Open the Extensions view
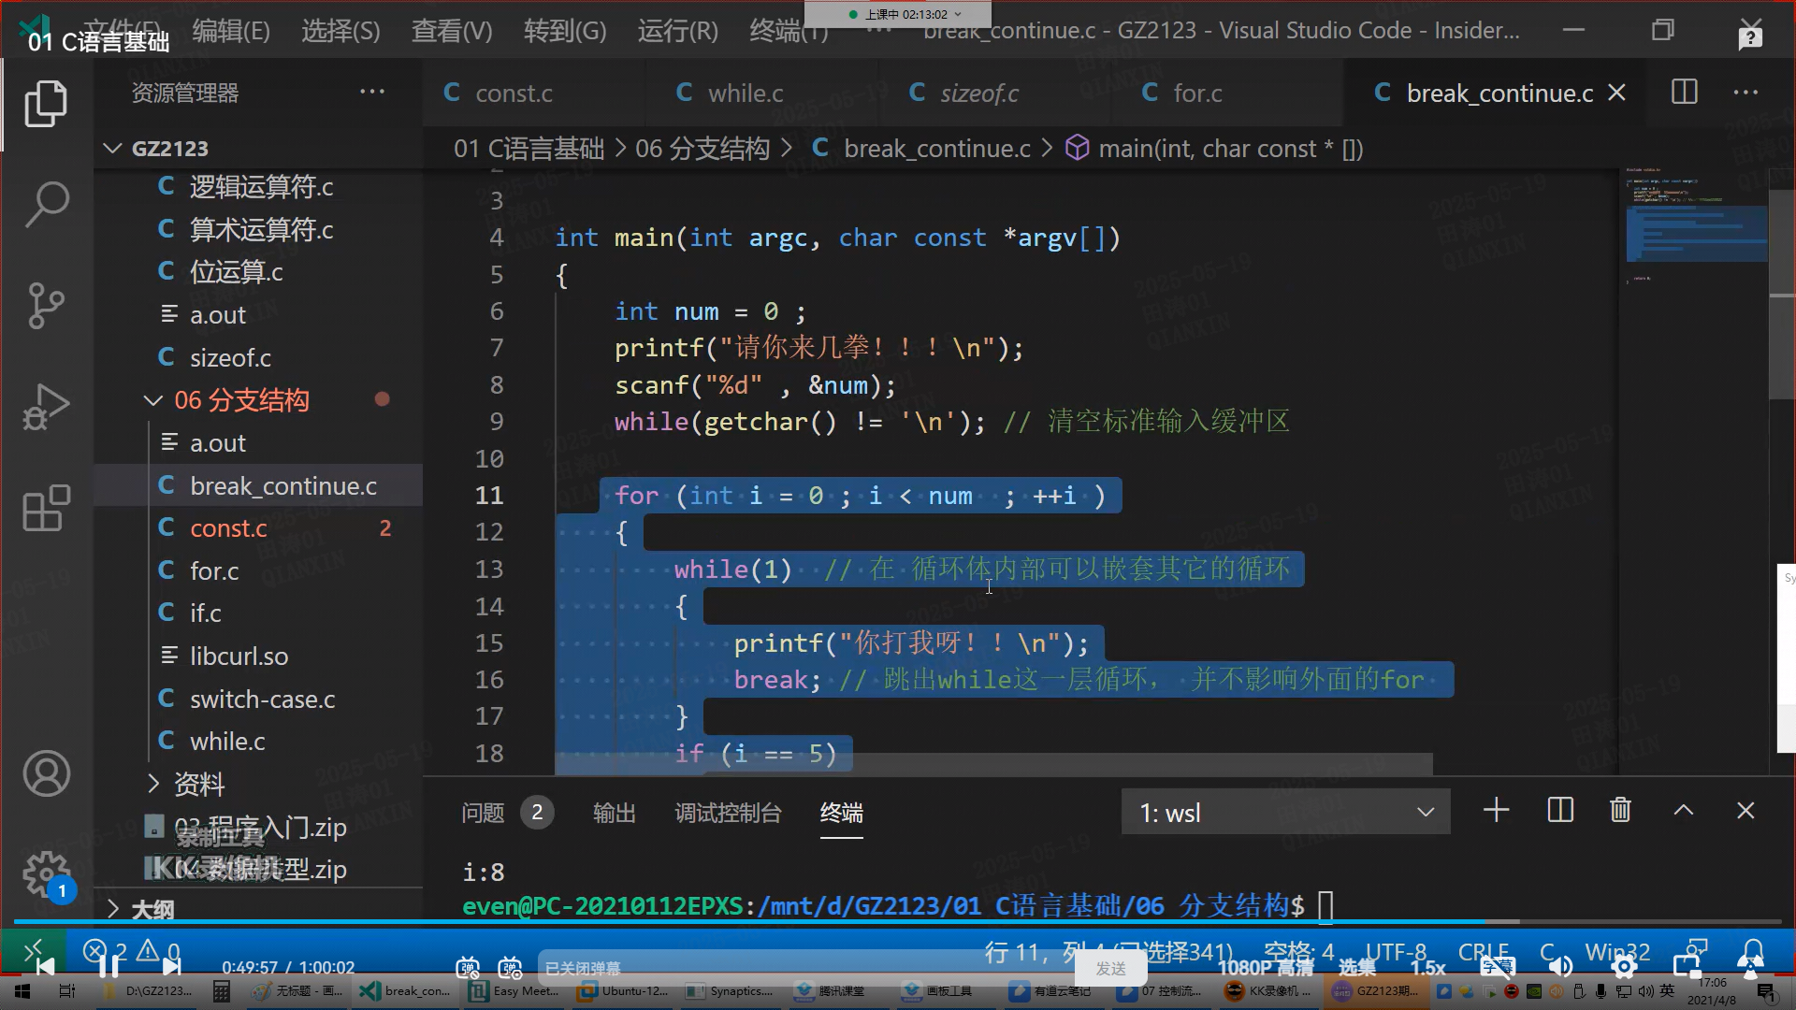This screenshot has width=1796, height=1010. [x=46, y=509]
